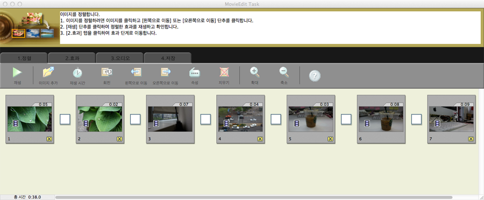Screen dimensions: 484x200
Task: Switch to the 2.효과 tab
Action: (x=72, y=58)
